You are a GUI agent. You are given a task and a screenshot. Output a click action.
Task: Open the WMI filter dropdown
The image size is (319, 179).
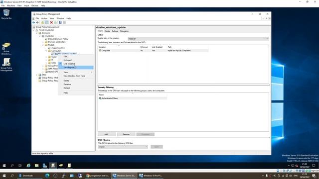coord(123,147)
